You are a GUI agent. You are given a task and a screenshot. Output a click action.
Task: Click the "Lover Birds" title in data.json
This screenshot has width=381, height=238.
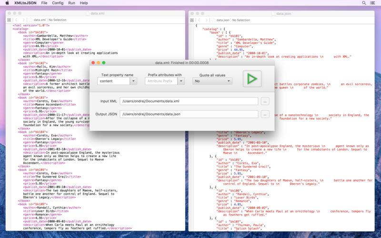pyautogui.click(x=246, y=198)
